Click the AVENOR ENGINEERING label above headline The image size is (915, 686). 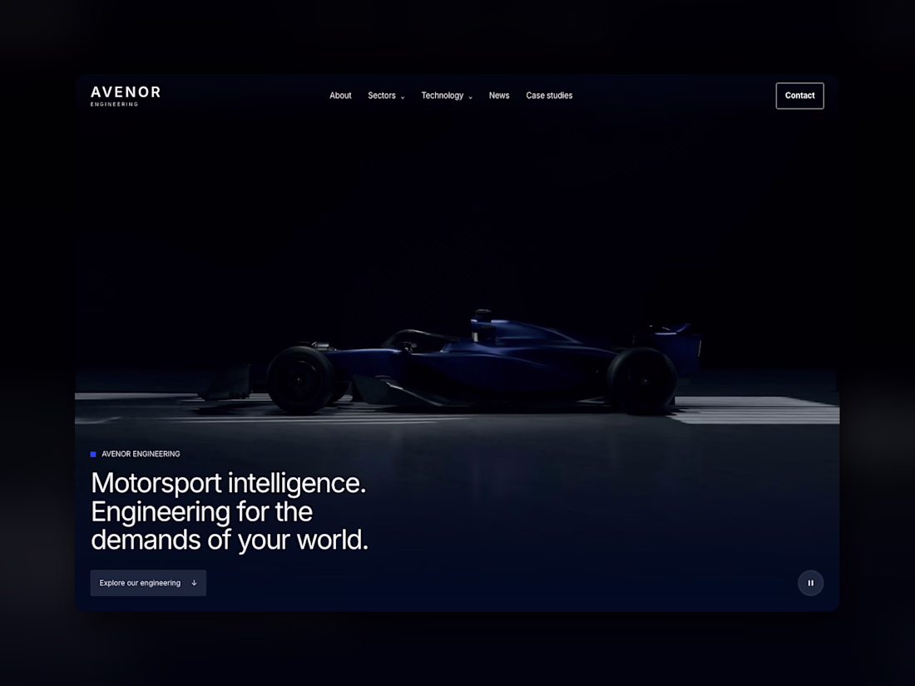click(x=141, y=454)
